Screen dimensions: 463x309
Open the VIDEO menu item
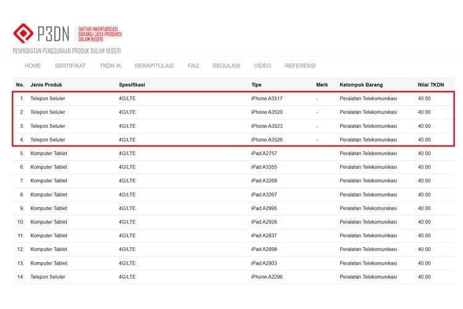(262, 66)
